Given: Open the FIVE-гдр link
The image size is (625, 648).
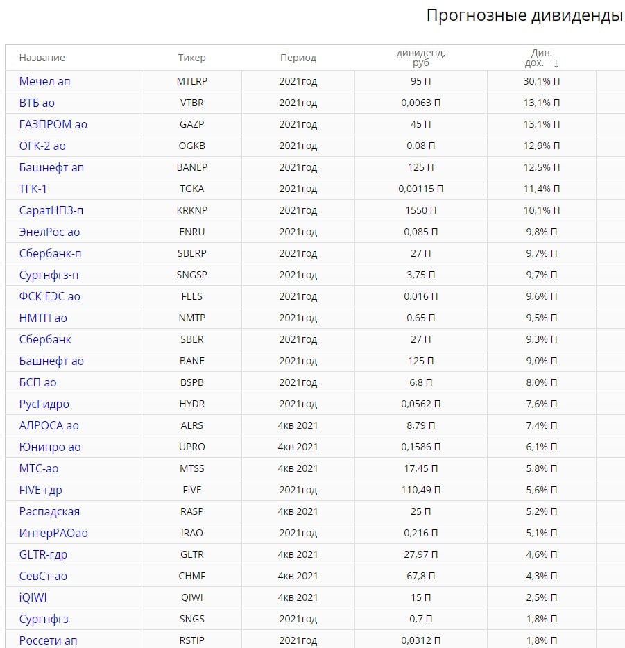Looking at the screenshot, I should [x=41, y=490].
